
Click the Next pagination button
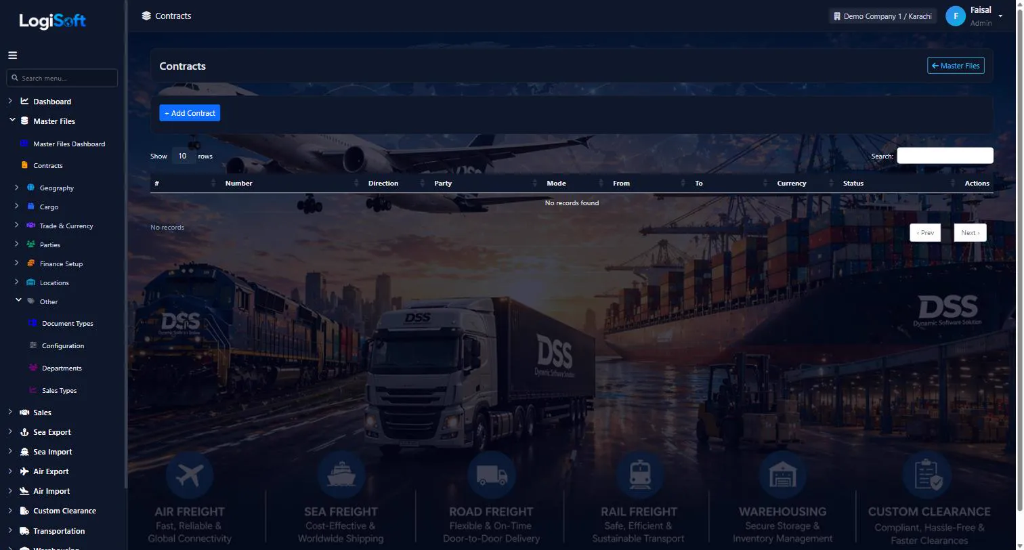click(970, 232)
